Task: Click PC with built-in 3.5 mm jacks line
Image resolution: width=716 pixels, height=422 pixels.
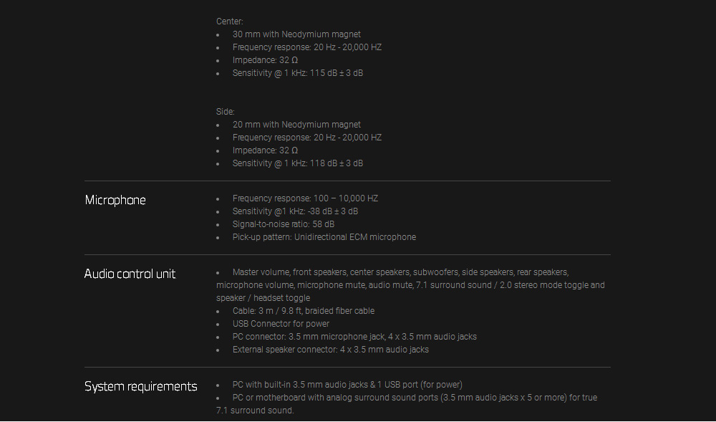Action: pyautogui.click(x=347, y=385)
